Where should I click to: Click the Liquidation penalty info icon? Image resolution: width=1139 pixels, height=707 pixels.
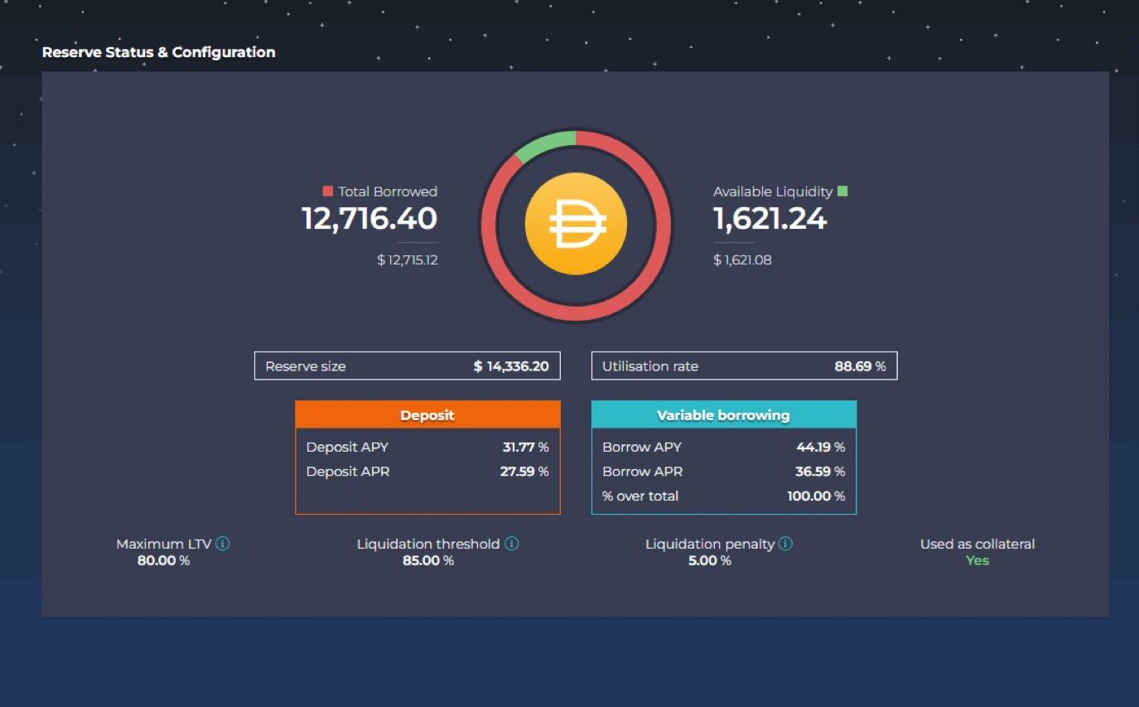785,545
